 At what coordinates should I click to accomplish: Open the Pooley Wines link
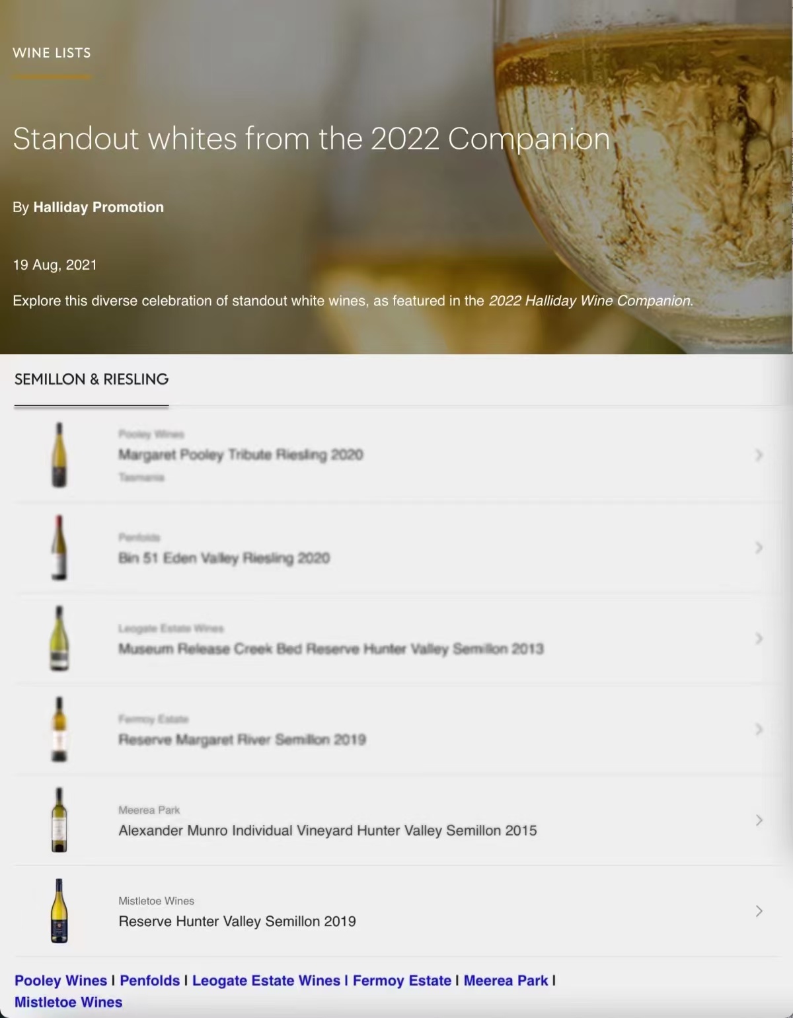coord(61,980)
